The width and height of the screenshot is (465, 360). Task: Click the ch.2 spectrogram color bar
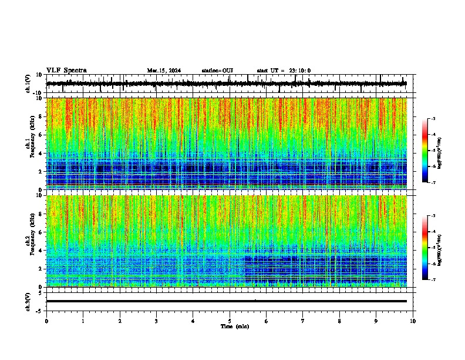(x=424, y=248)
